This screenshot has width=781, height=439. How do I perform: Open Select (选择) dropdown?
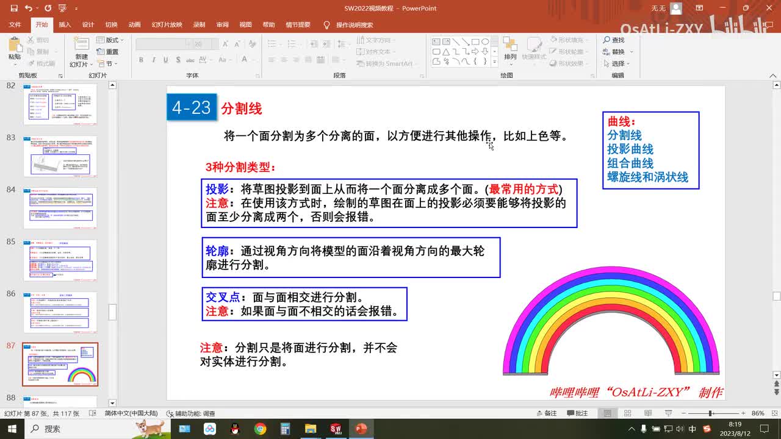tap(617, 63)
